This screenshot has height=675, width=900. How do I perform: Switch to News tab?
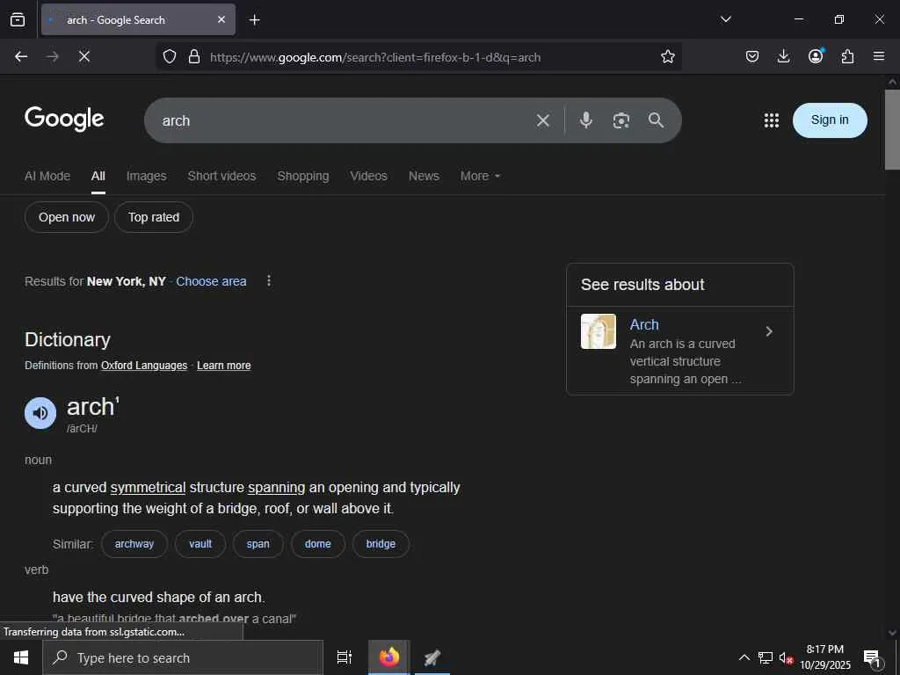(x=424, y=176)
